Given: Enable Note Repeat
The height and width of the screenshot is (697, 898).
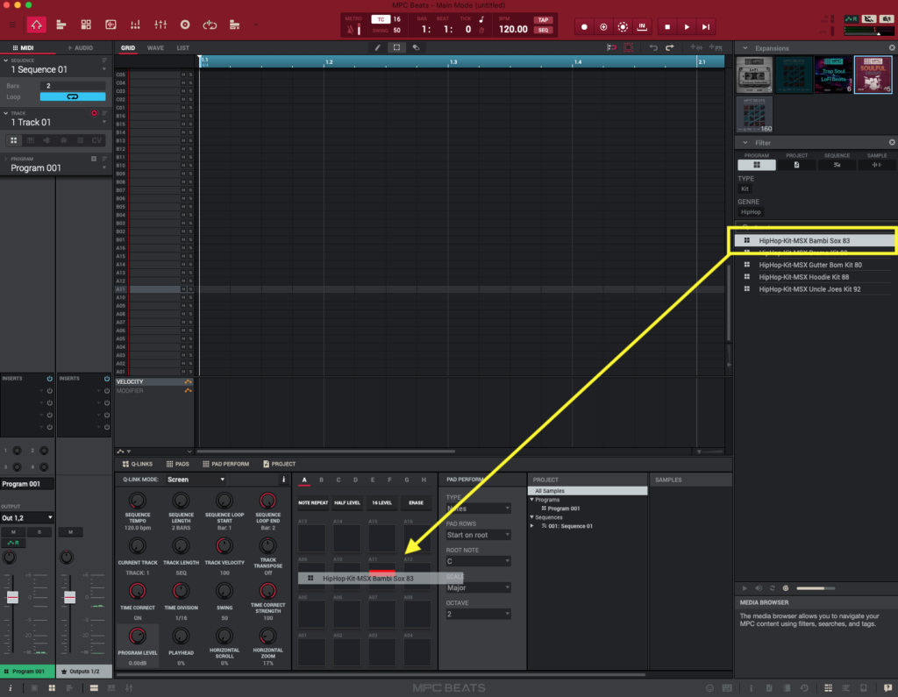Looking at the screenshot, I should [x=313, y=503].
